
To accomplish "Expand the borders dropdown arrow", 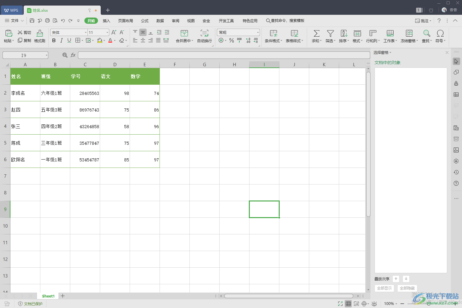I will 83,41.
